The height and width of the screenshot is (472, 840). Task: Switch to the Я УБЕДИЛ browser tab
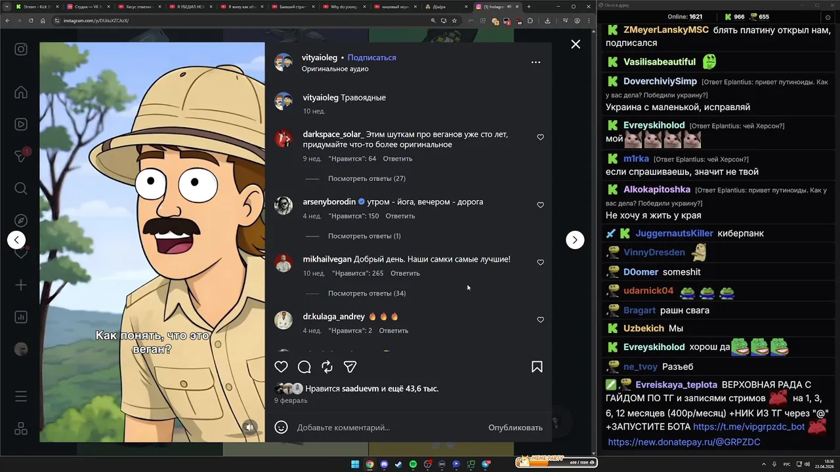tap(189, 7)
